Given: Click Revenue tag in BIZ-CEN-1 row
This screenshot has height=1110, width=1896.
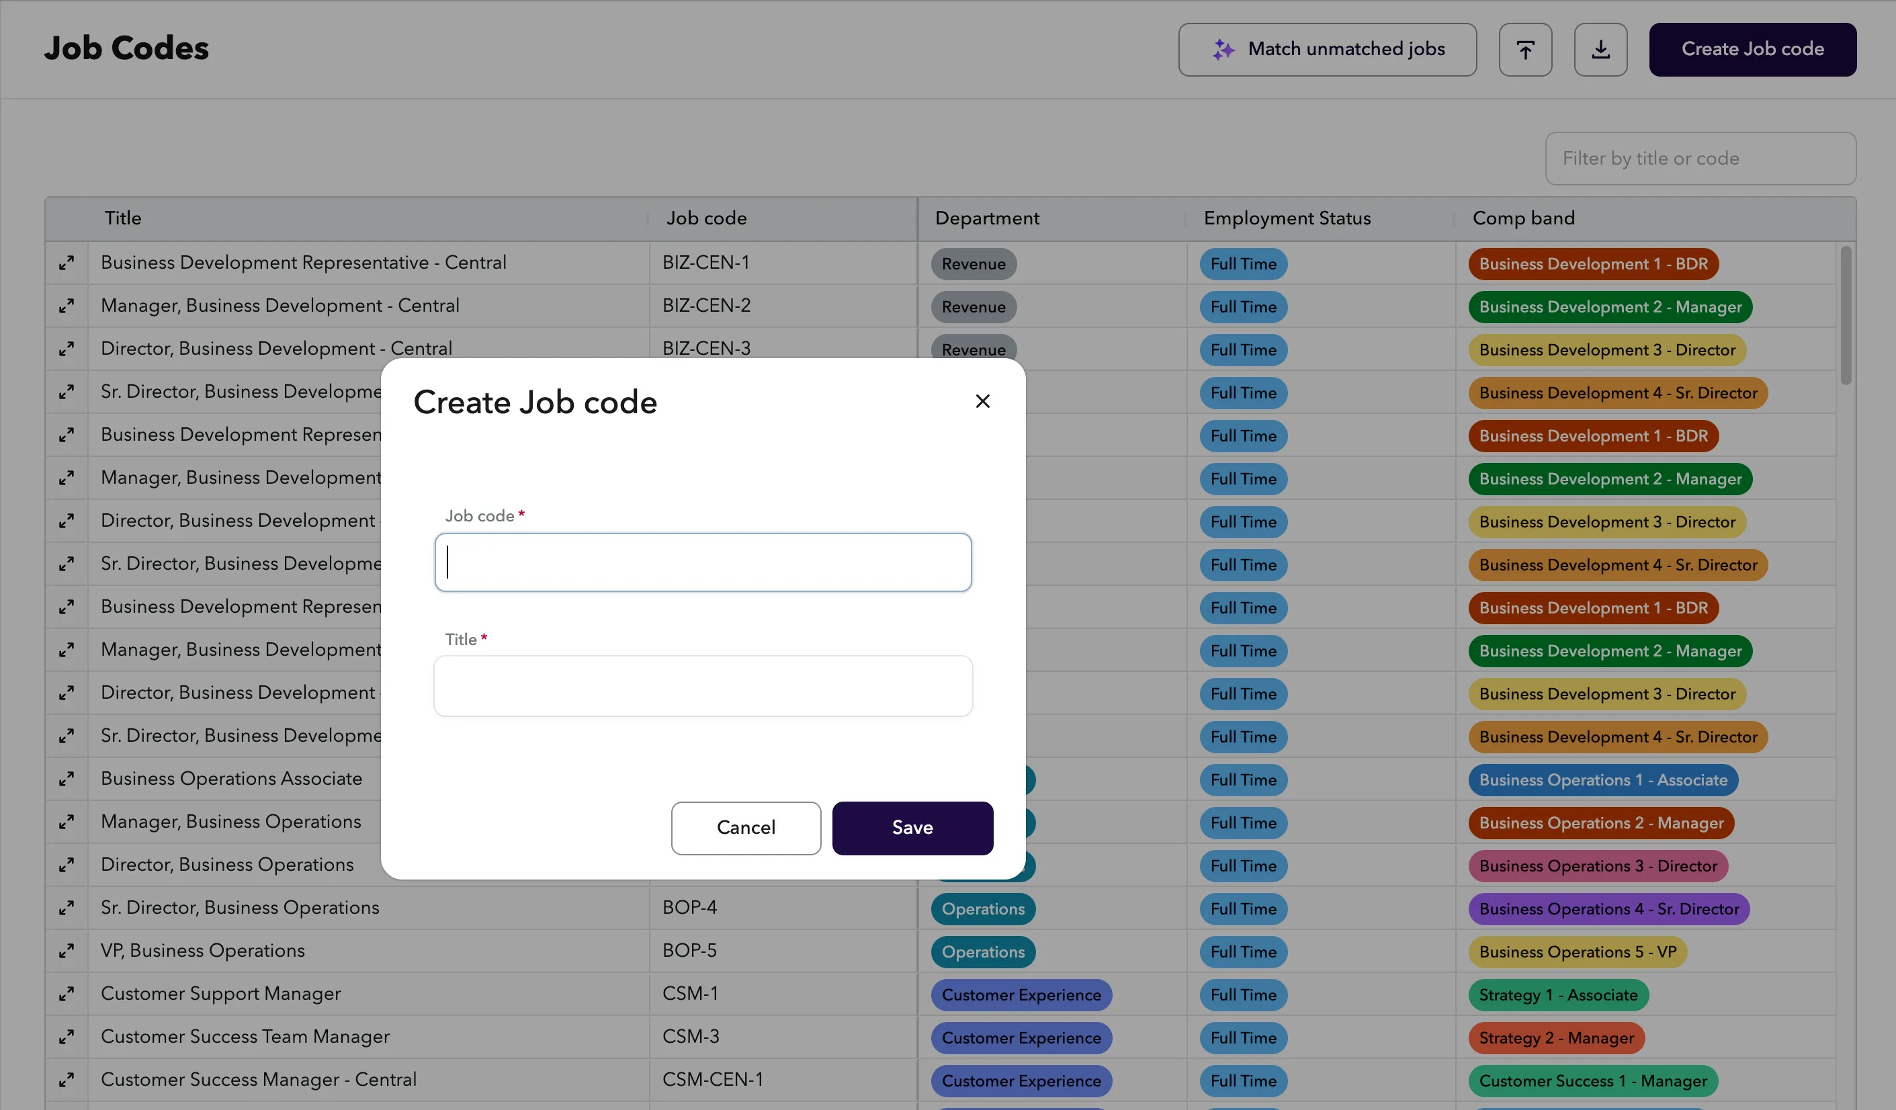Looking at the screenshot, I should point(973,264).
